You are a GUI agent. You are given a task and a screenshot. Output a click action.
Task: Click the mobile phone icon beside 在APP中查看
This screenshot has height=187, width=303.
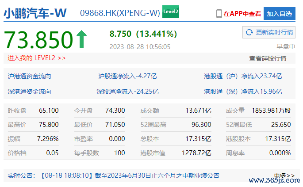[x=219, y=14]
